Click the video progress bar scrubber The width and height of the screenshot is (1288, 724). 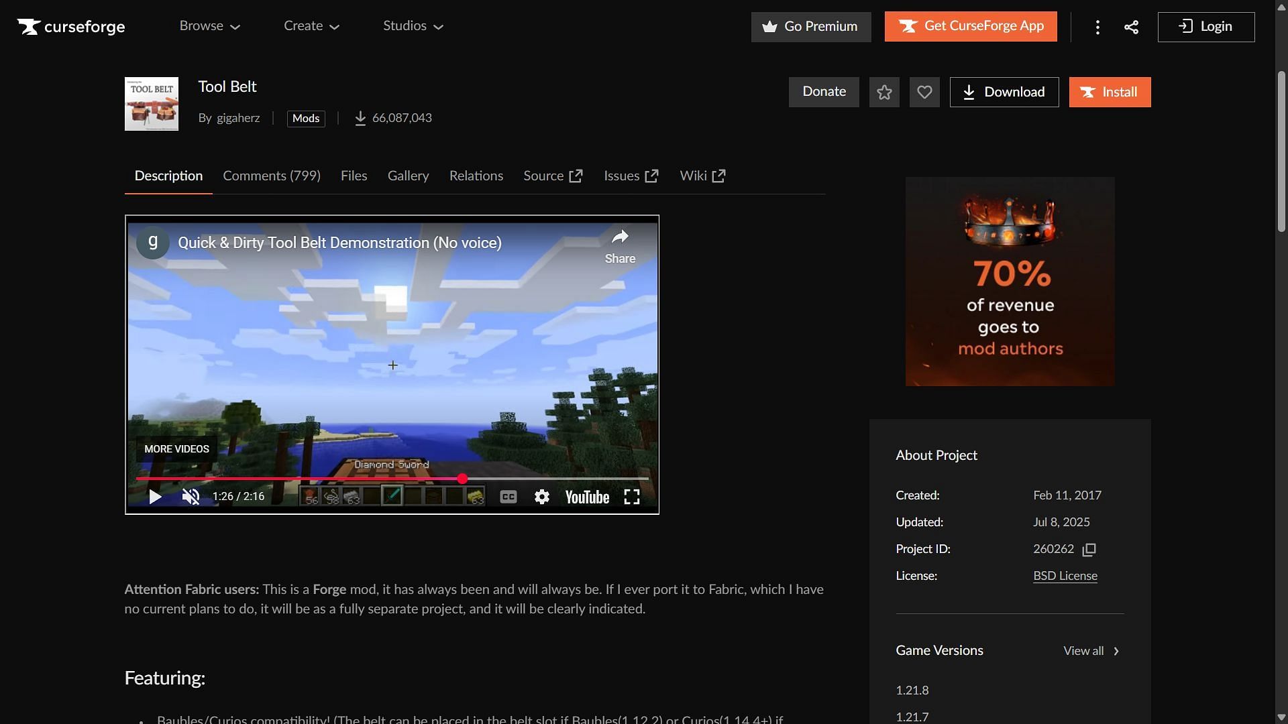(x=462, y=479)
